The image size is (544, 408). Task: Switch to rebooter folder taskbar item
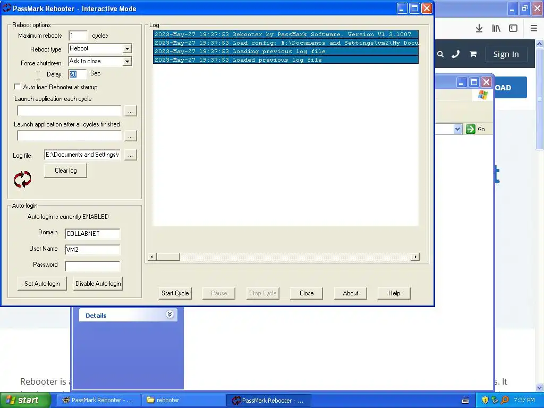click(x=184, y=400)
